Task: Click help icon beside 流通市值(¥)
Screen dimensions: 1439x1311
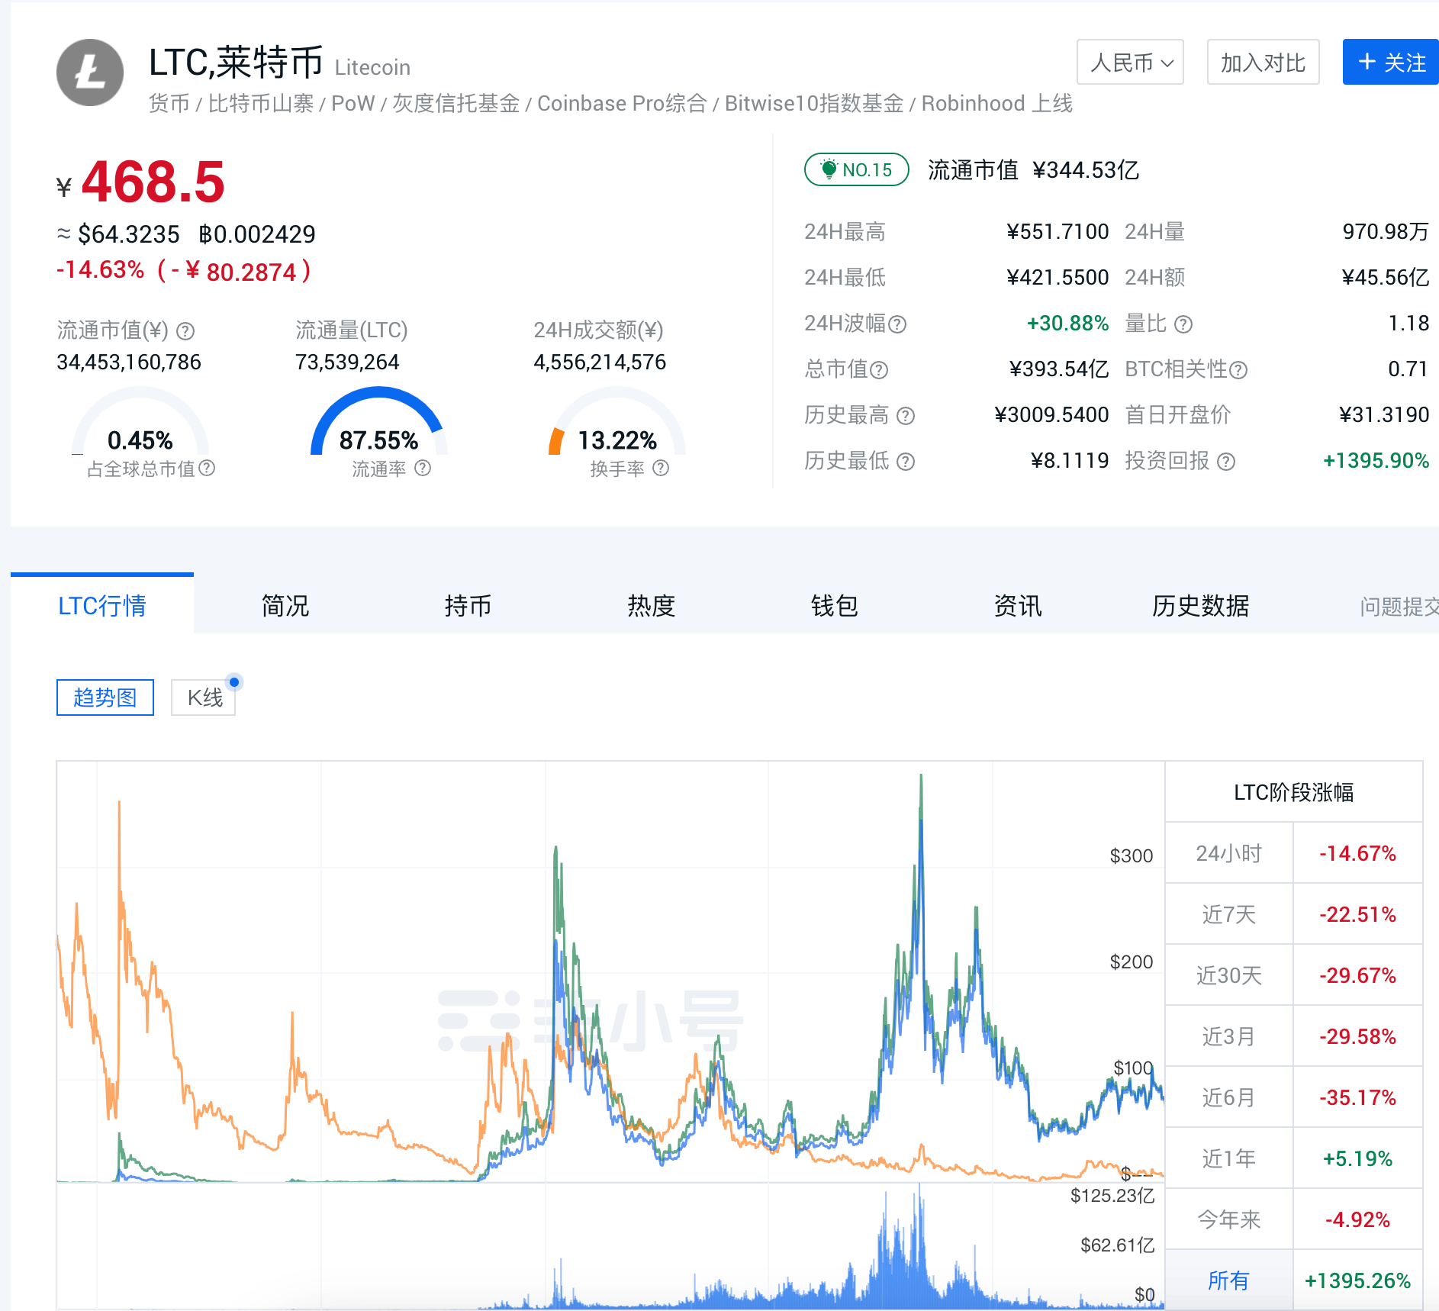Action: (x=185, y=331)
